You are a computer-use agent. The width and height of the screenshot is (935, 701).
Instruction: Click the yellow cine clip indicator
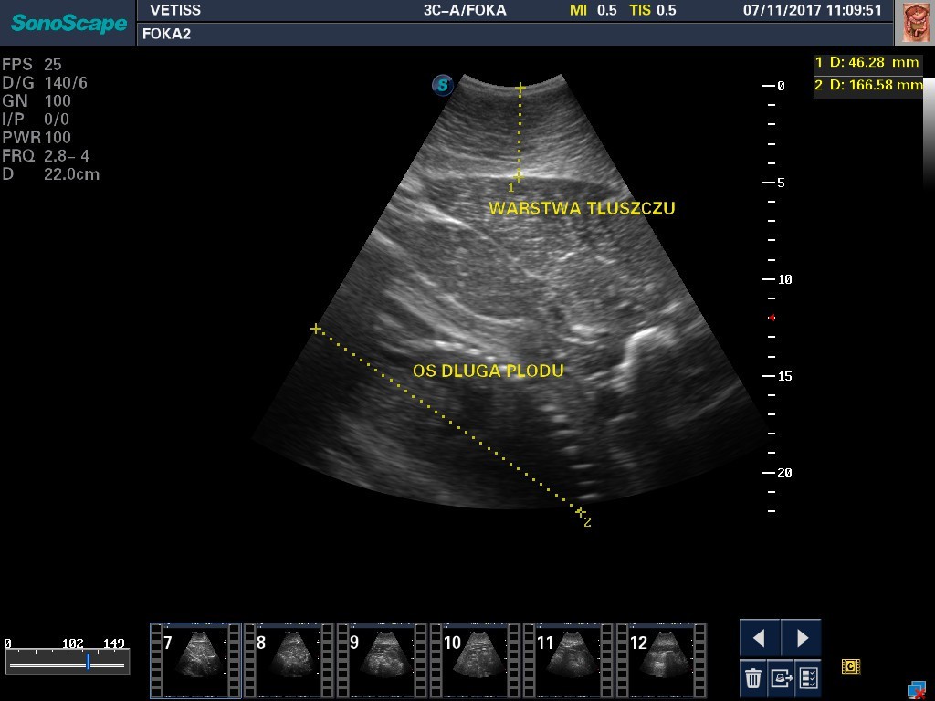(x=851, y=667)
